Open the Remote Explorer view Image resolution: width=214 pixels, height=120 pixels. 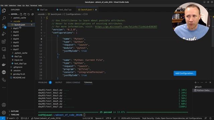[x=4, y=49]
